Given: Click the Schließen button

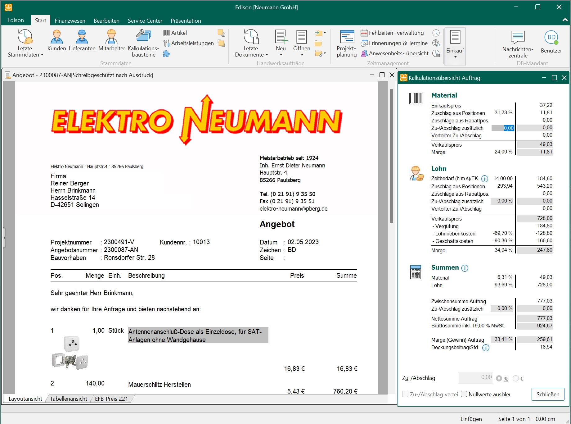Looking at the screenshot, I should [548, 394].
